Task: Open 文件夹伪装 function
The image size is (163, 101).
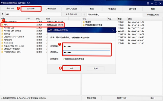Action: pos(51,9)
